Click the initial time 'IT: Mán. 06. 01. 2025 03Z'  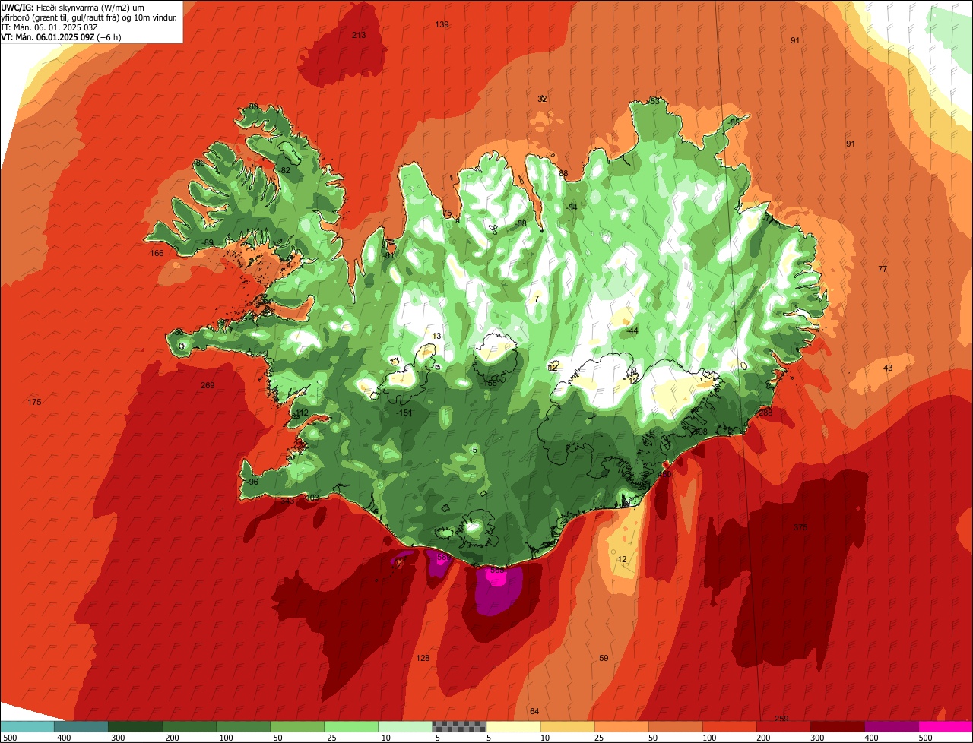pos(51,27)
